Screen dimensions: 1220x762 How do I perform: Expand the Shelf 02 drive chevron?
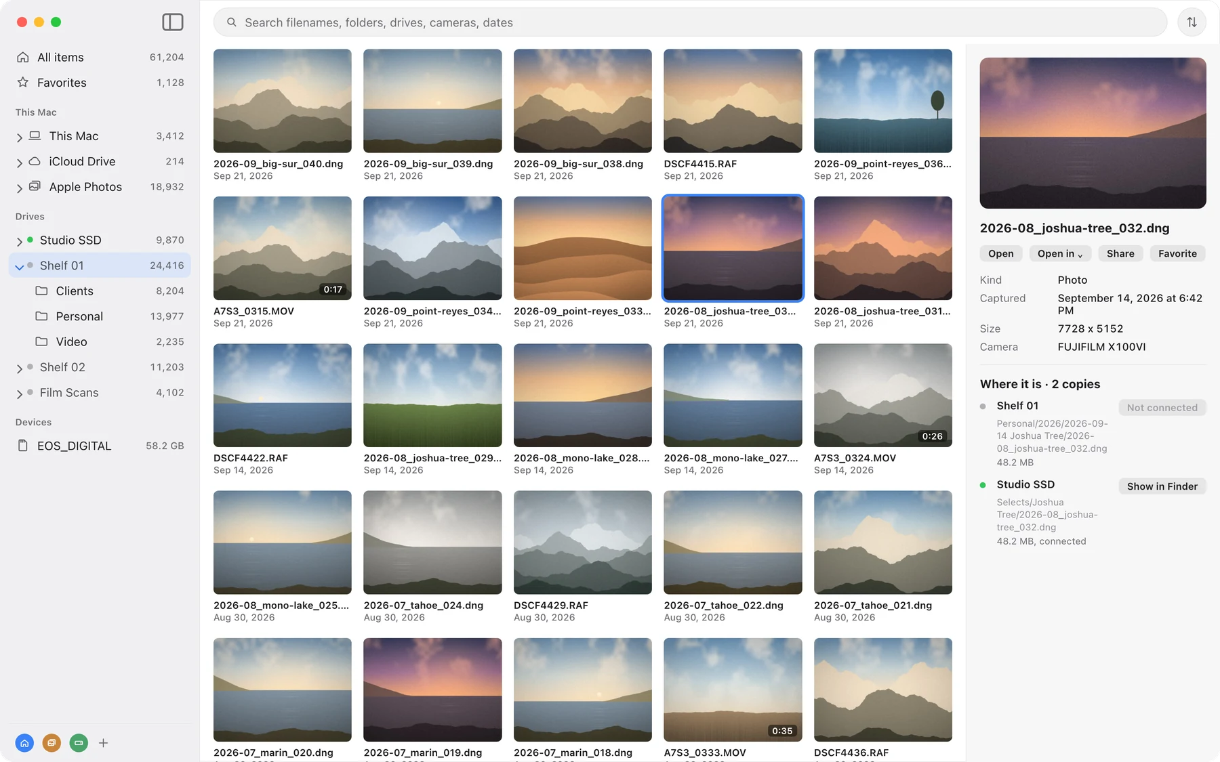[x=20, y=368]
